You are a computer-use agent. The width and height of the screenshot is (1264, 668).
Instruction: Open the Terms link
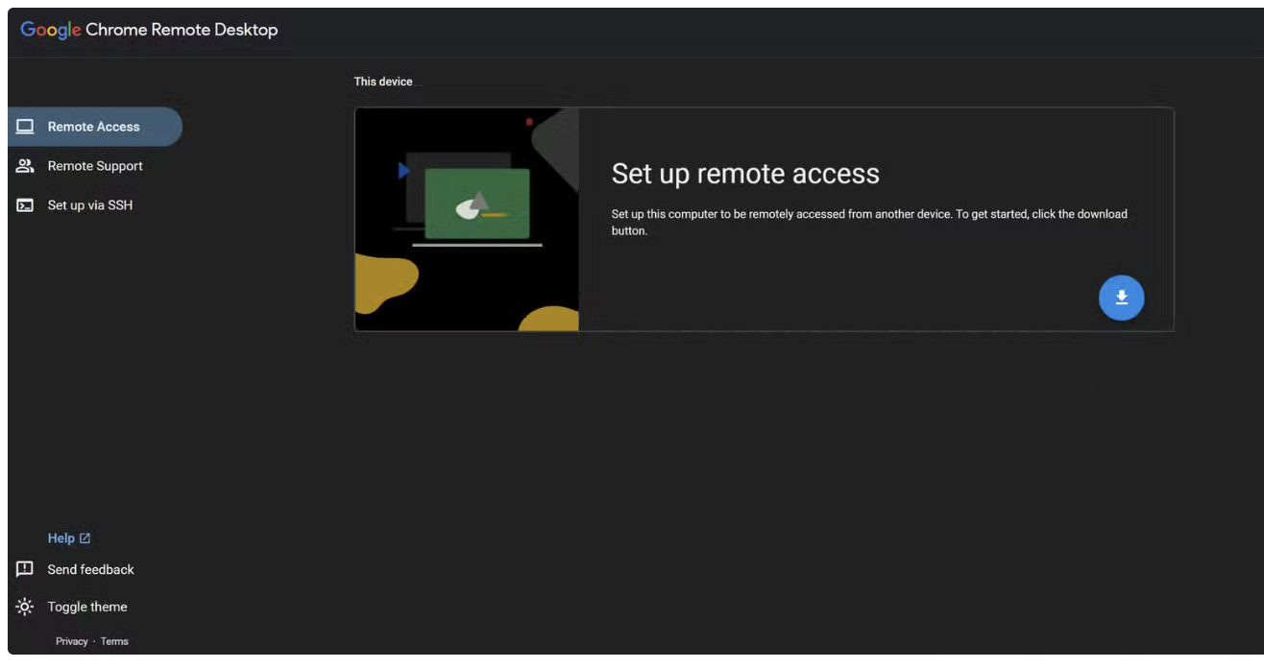coord(114,641)
